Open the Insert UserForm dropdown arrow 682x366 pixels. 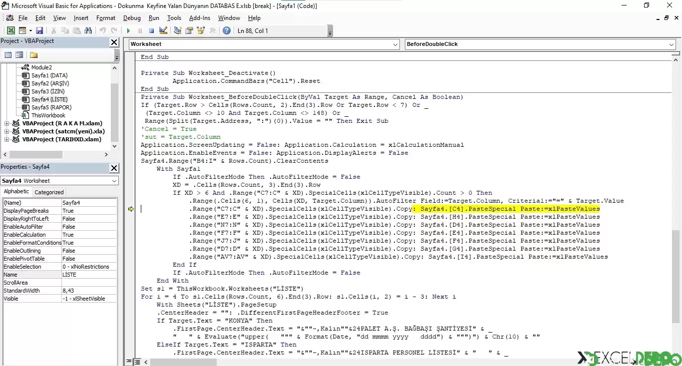(x=30, y=30)
